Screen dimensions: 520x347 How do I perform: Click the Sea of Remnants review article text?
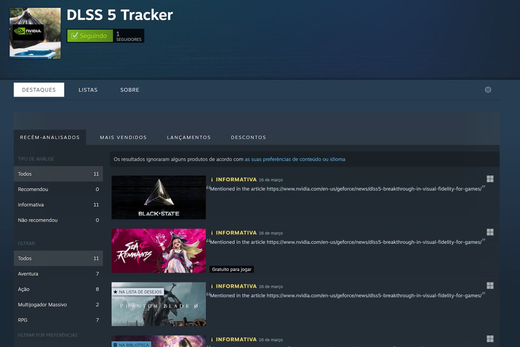tap(345, 242)
